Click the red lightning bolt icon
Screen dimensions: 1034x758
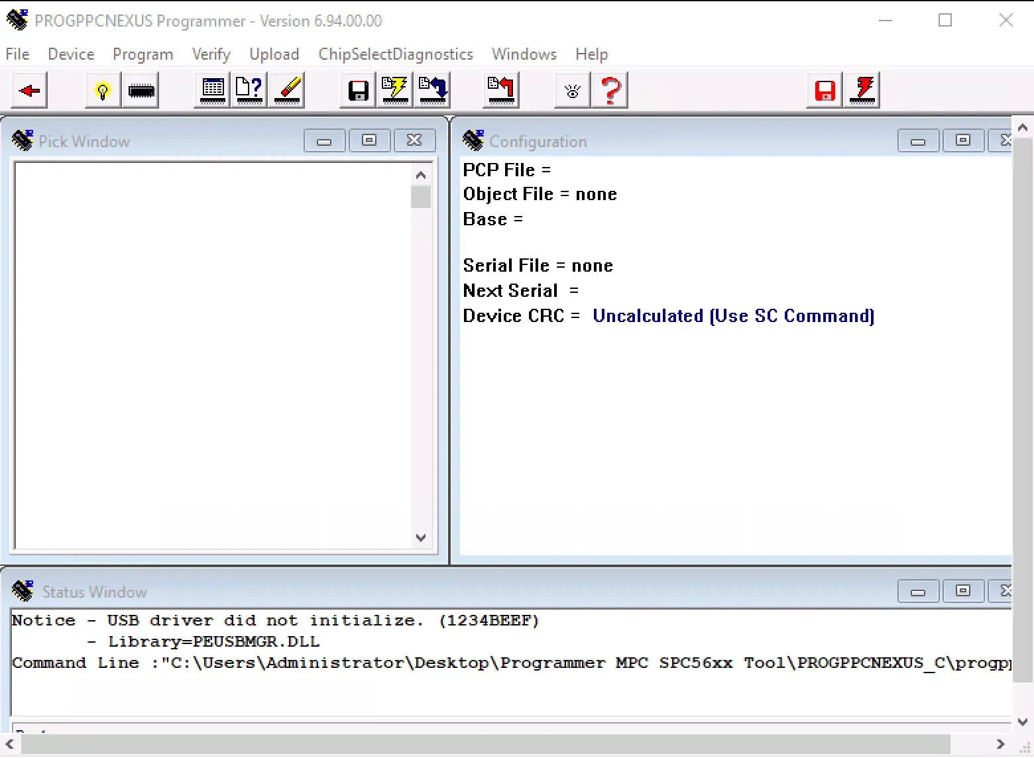pos(862,90)
